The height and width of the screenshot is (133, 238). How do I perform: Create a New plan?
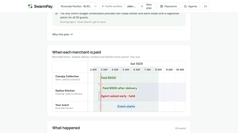click(147, 6)
